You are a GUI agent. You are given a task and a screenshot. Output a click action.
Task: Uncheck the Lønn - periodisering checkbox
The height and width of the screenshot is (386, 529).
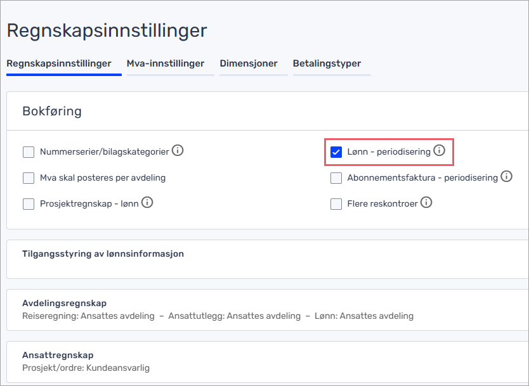tap(336, 152)
